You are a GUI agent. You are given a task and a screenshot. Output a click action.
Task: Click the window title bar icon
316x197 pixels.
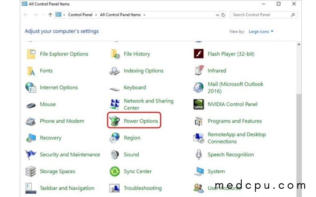[24, 4]
